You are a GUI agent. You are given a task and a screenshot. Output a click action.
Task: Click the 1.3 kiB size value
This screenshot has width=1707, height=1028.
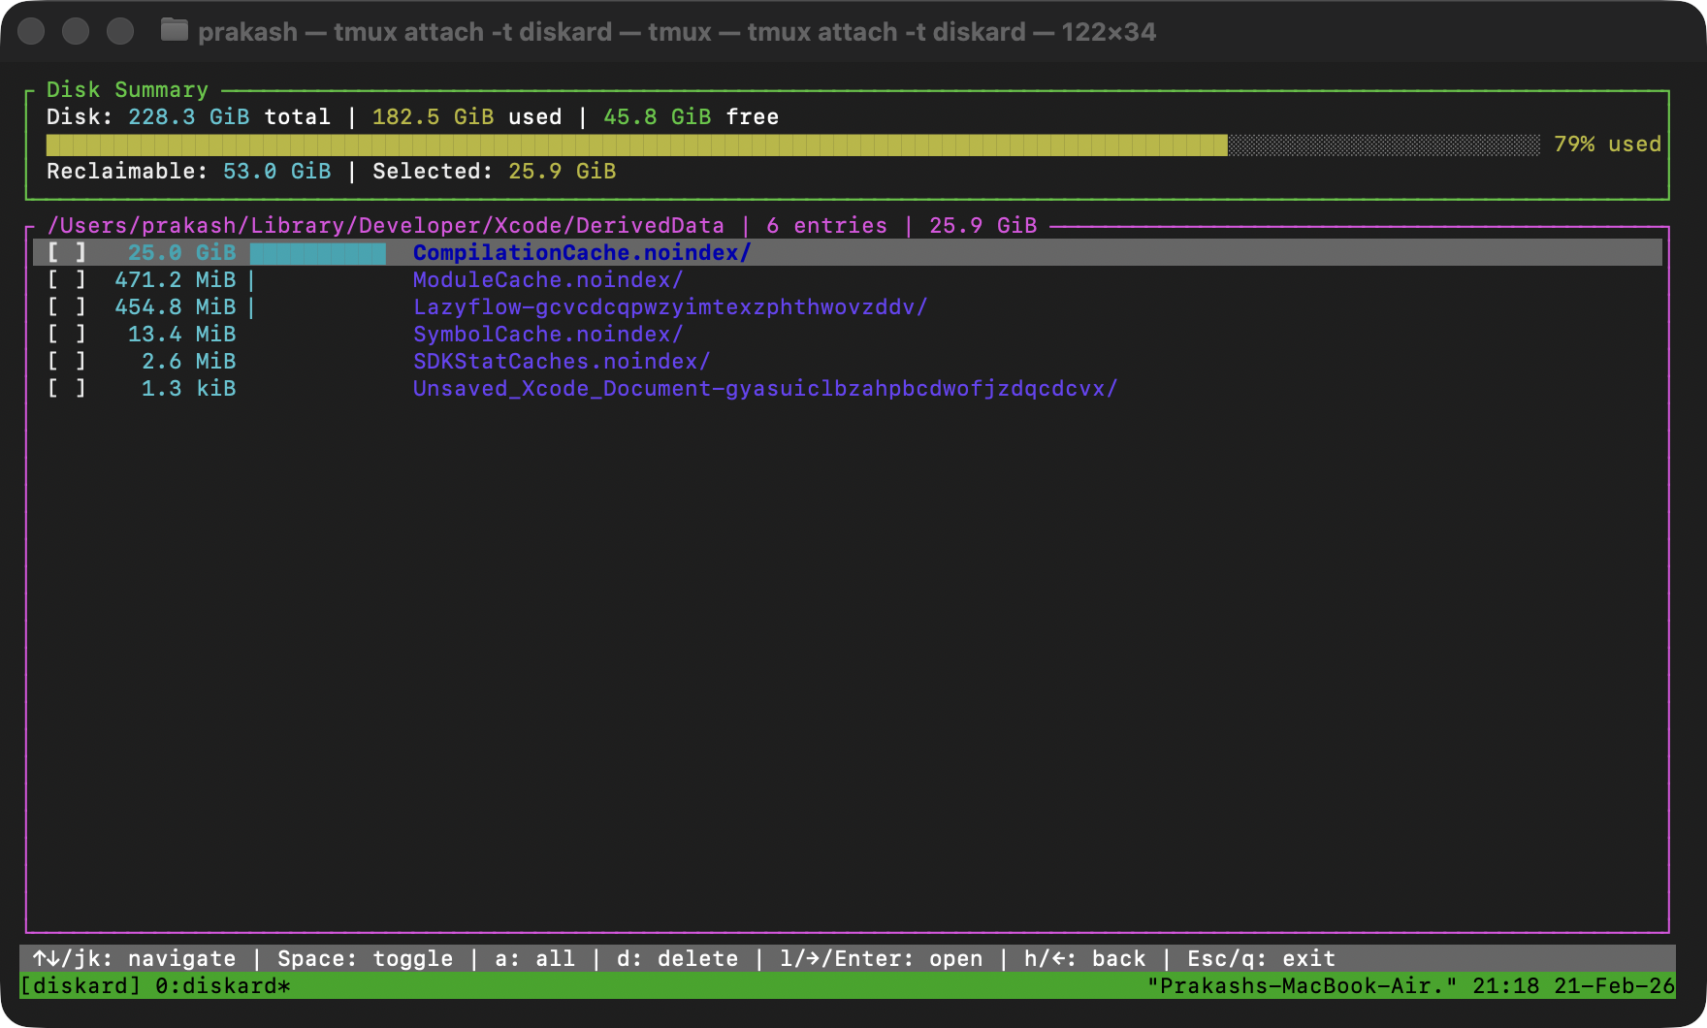pyautogui.click(x=189, y=388)
